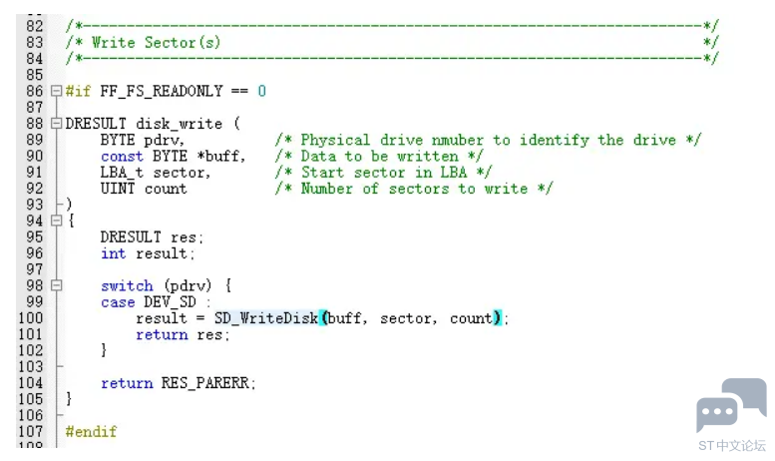The image size is (775, 461).
Task: Collapse the function body fold on line 94
Action: 56,221
